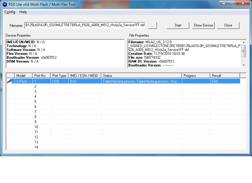This screenshot has height=183, width=252.
Task: Select port number 12 row
Action: tap(126, 137)
